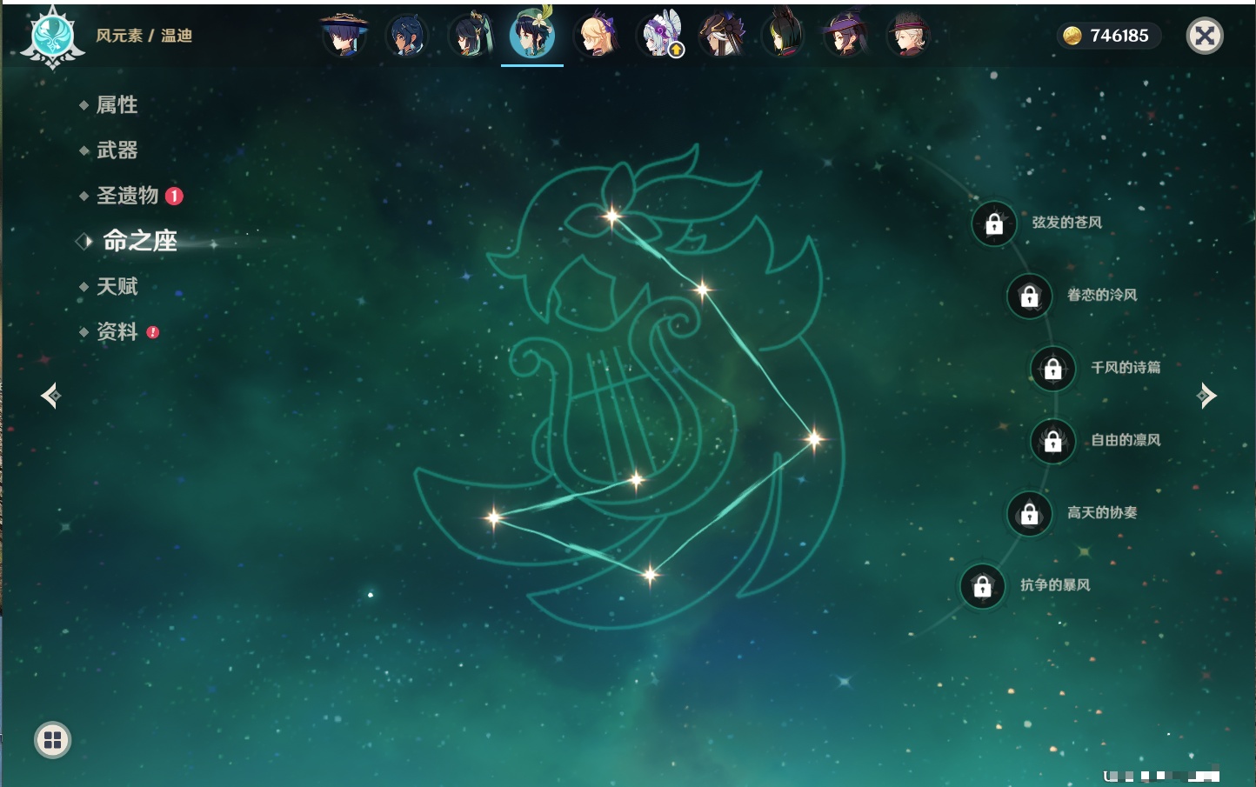Select the Wanderer avatar with wide blue hat

pos(344,35)
